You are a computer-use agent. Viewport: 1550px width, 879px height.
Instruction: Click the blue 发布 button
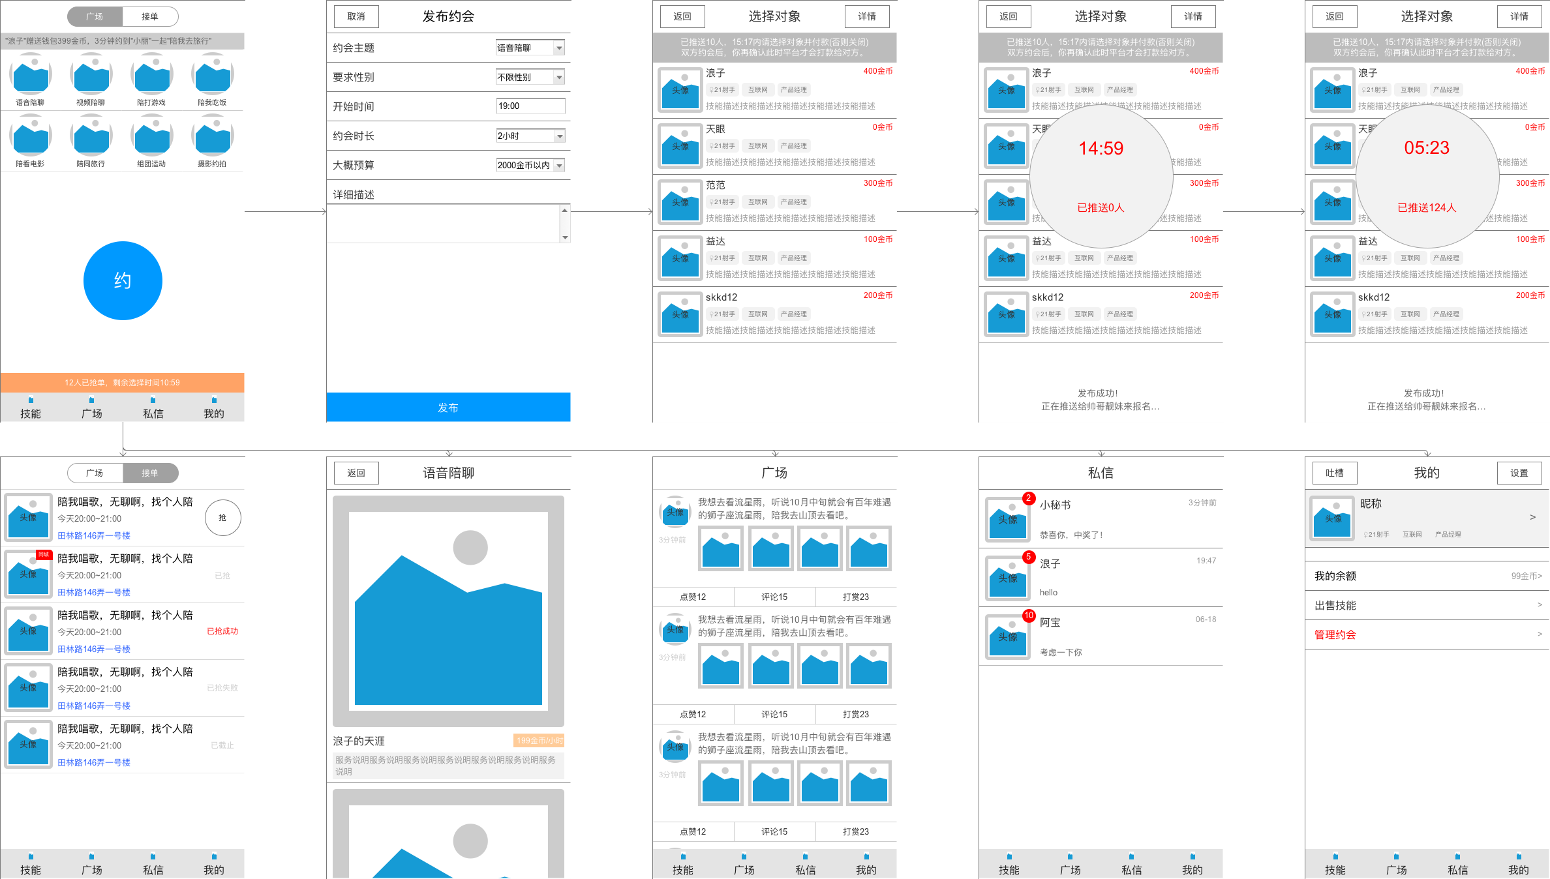pos(448,408)
